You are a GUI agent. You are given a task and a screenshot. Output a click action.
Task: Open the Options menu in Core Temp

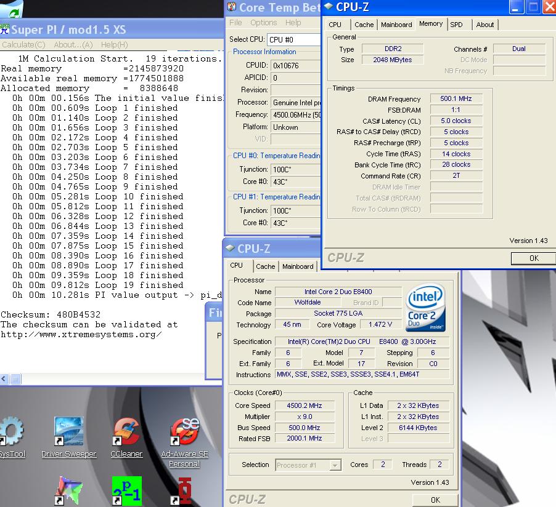click(x=263, y=22)
